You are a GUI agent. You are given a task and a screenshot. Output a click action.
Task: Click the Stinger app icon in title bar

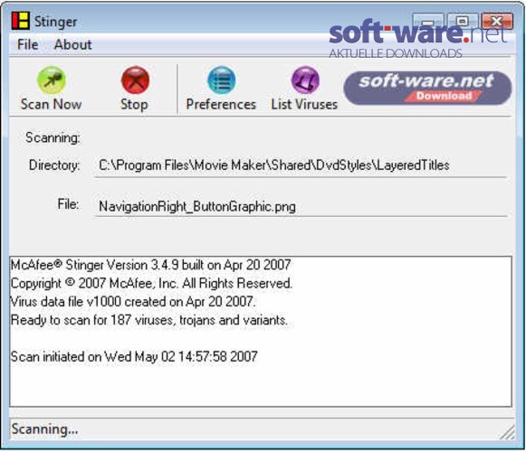(21, 21)
